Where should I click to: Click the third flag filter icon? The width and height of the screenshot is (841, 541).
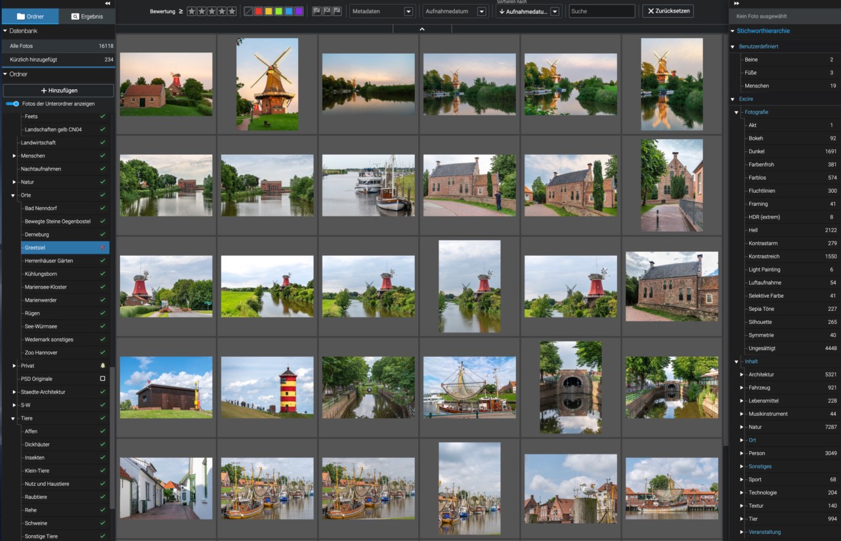[337, 11]
